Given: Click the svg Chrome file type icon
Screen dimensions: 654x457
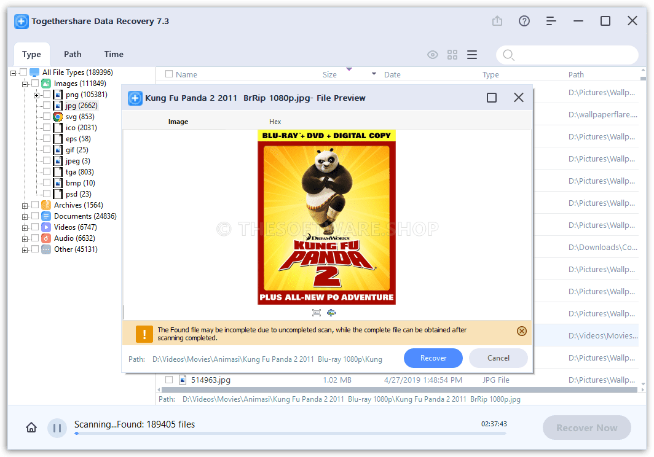Looking at the screenshot, I should (58, 117).
